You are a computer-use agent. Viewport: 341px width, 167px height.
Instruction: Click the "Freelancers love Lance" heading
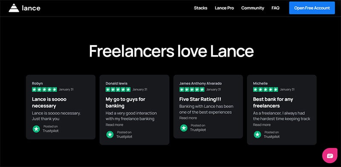[x=171, y=51]
